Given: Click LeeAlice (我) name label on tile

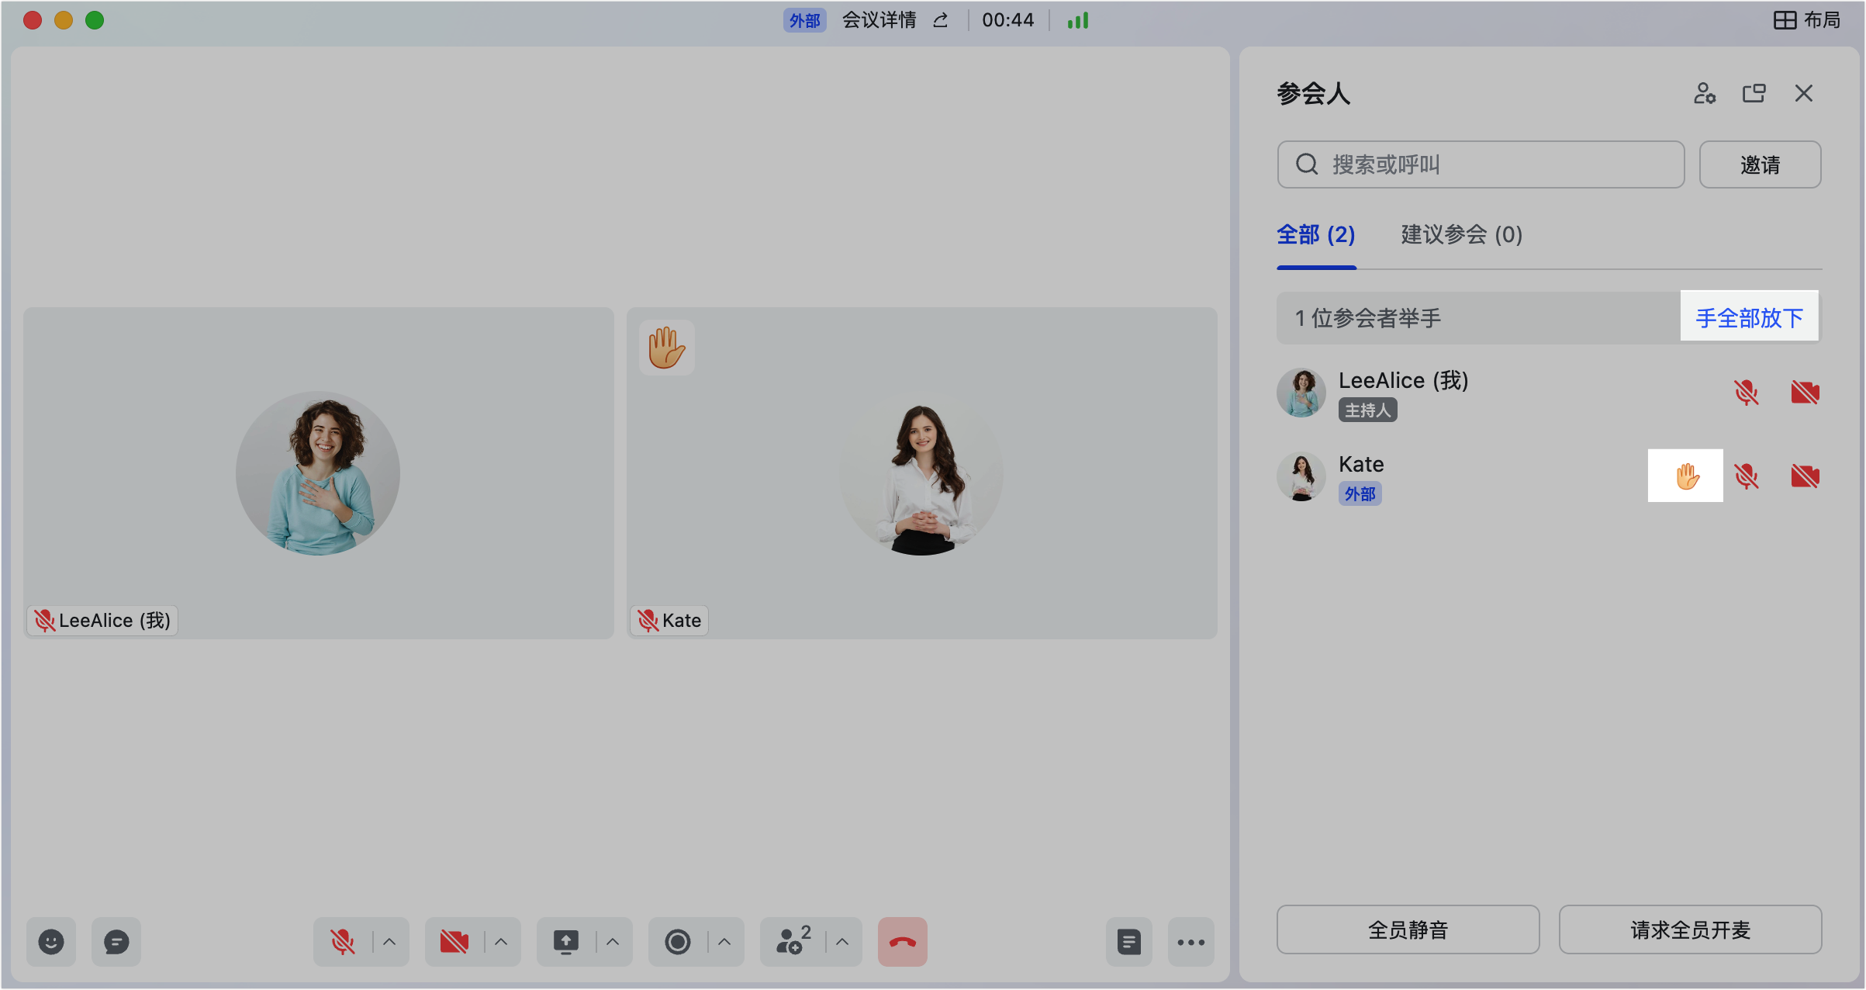Looking at the screenshot, I should 102,621.
